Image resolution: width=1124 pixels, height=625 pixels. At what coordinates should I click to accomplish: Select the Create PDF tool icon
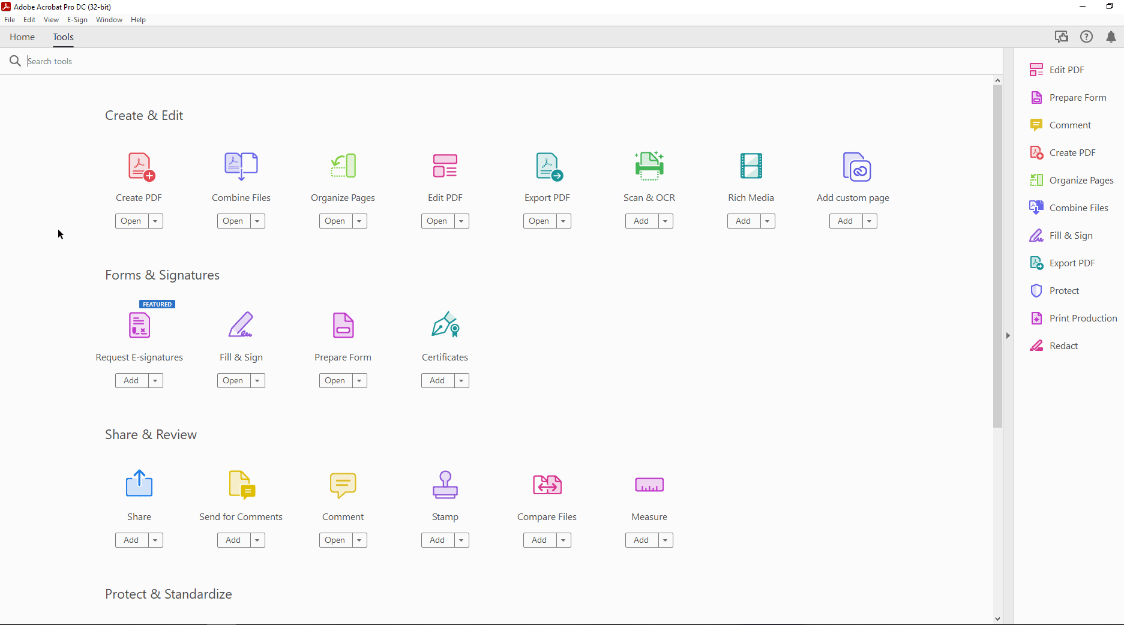click(139, 166)
